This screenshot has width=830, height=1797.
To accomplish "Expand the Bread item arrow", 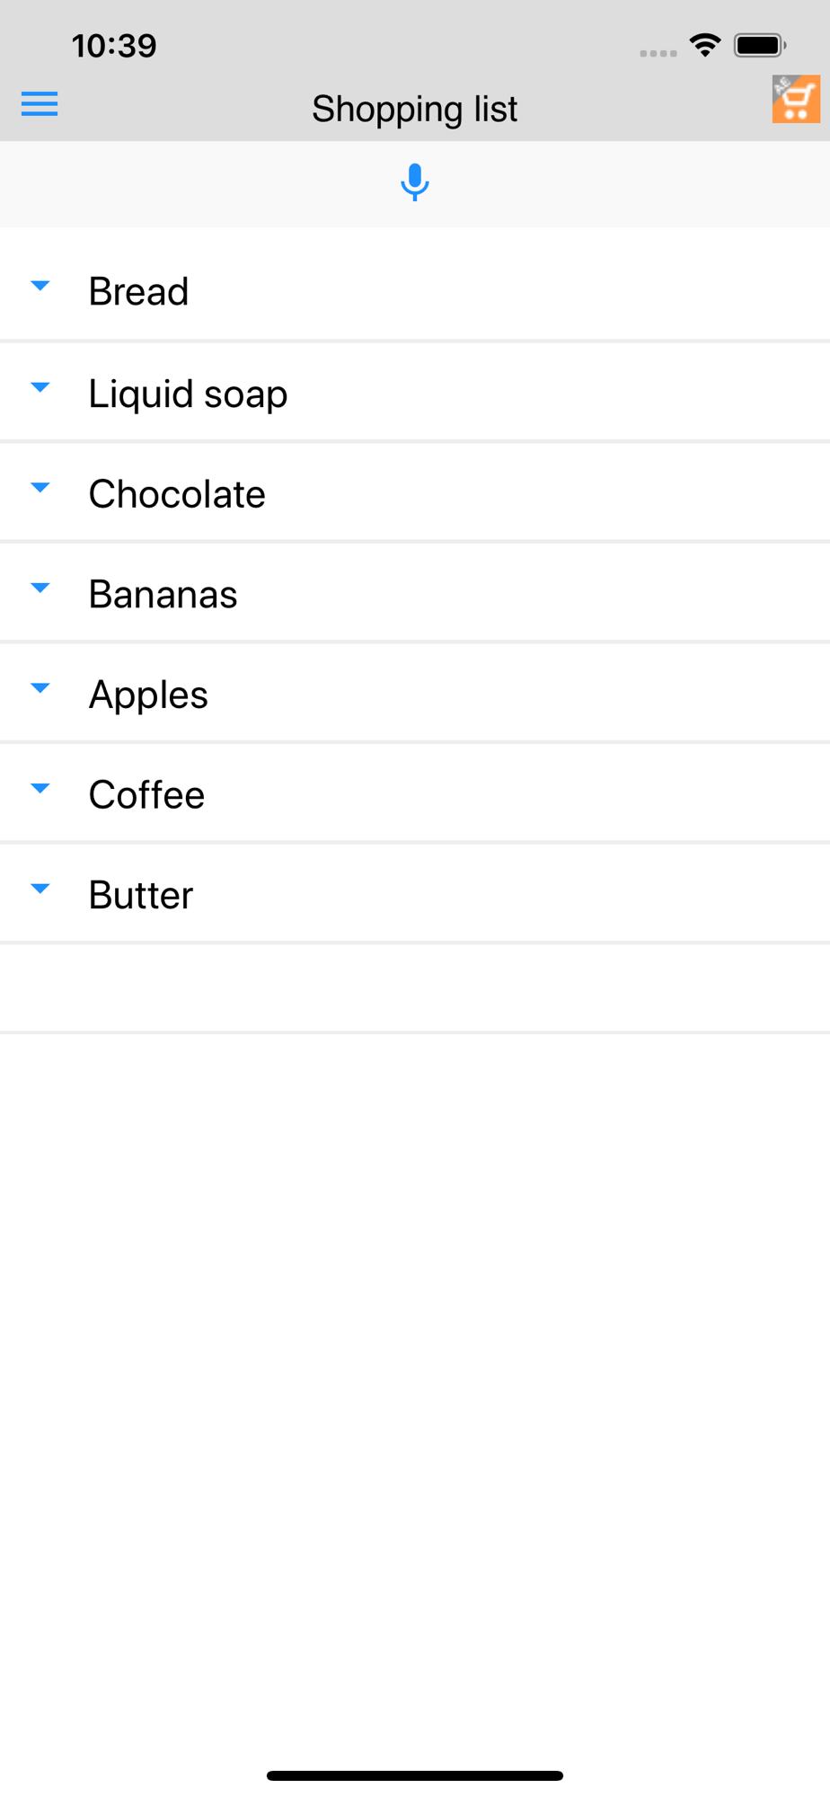I will (40, 286).
